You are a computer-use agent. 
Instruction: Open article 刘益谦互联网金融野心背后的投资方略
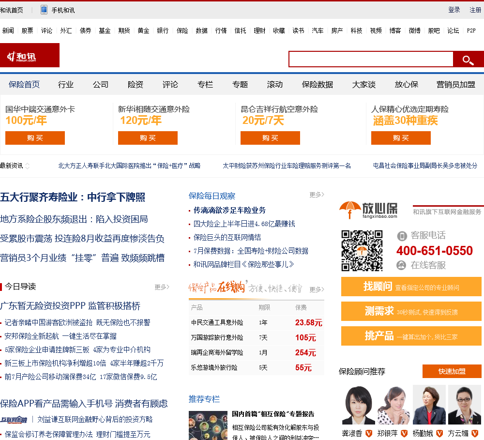click(x=95, y=419)
